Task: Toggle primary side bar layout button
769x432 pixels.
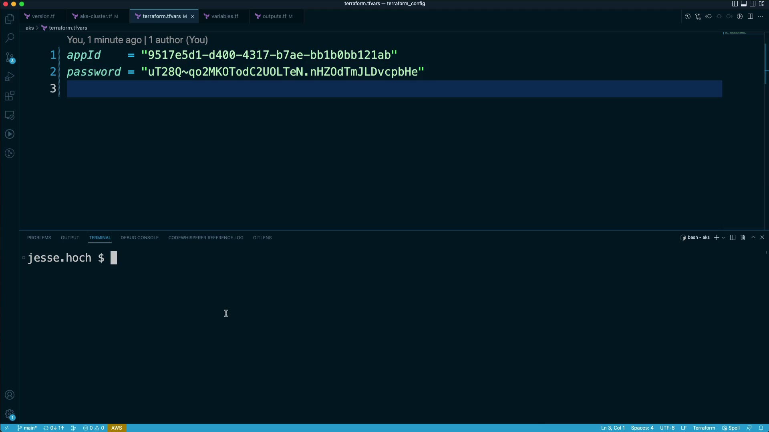Action: (735, 4)
